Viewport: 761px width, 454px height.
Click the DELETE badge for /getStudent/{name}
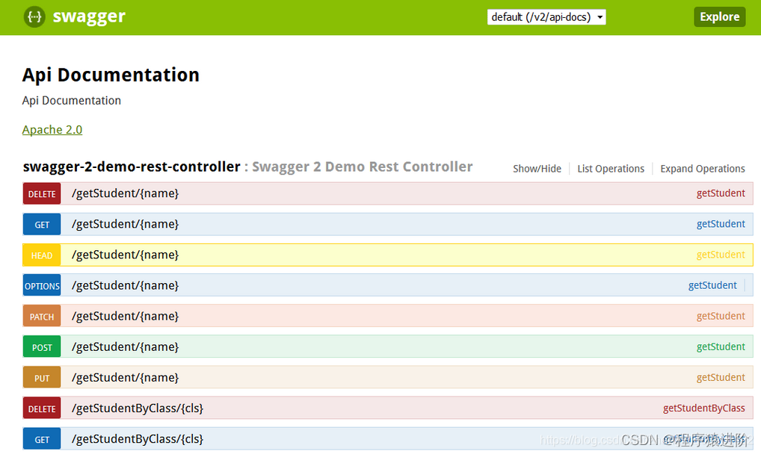click(x=42, y=193)
